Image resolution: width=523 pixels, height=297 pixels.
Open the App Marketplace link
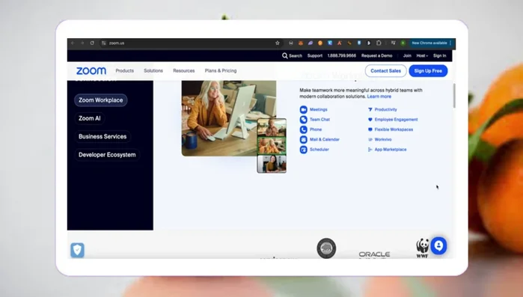pyautogui.click(x=391, y=150)
